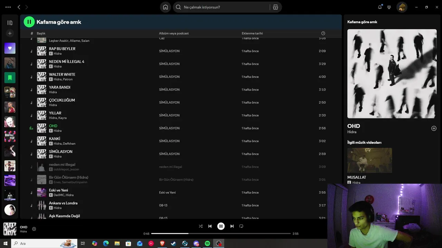Screen dimensions: 442x248
Task: Add OHD to Liked Songs in the player bar
Action: pyautogui.click(x=34, y=229)
